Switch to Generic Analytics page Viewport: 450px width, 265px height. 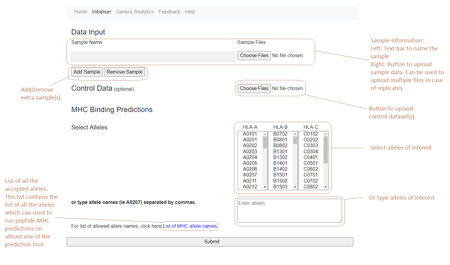tap(135, 12)
